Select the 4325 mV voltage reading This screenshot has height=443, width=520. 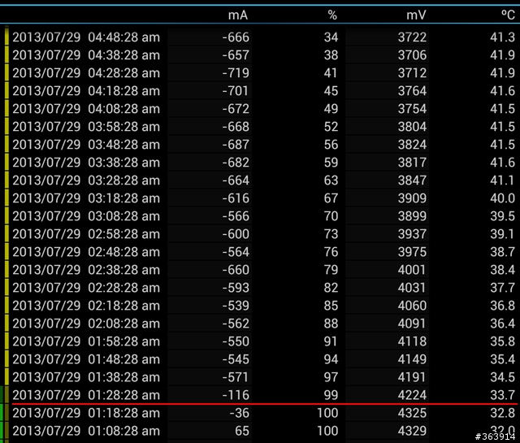(x=412, y=413)
